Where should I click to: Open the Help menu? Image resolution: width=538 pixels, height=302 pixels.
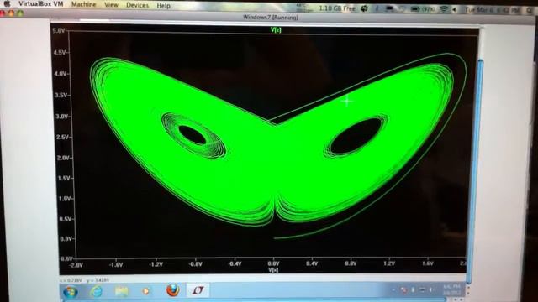pos(163,6)
